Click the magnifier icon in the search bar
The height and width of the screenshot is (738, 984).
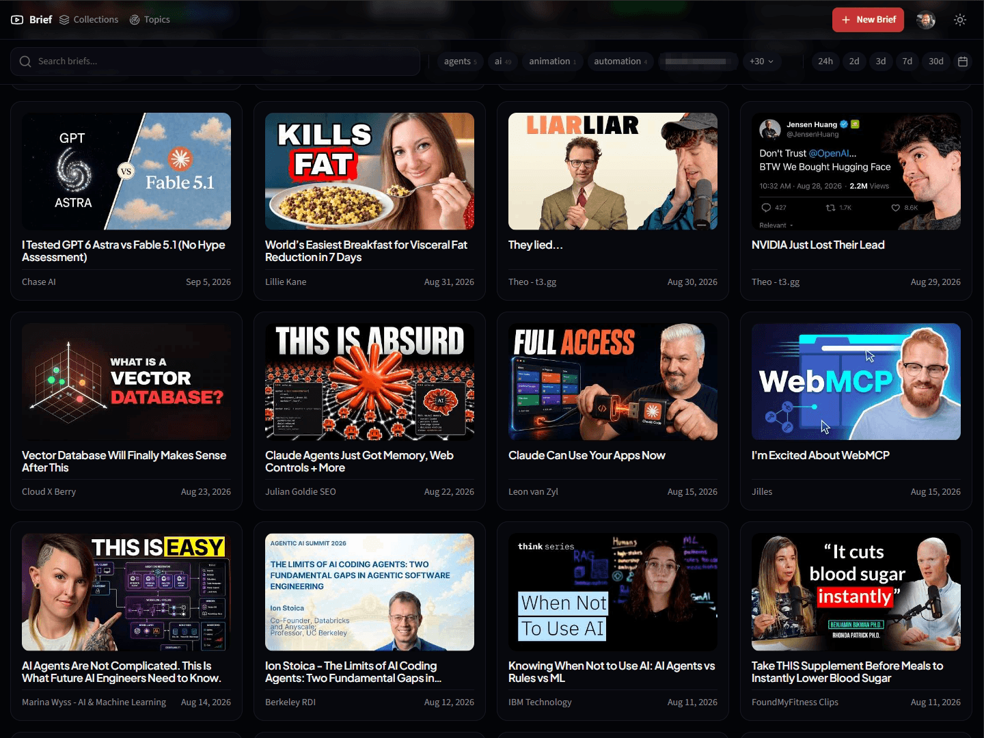tap(25, 61)
